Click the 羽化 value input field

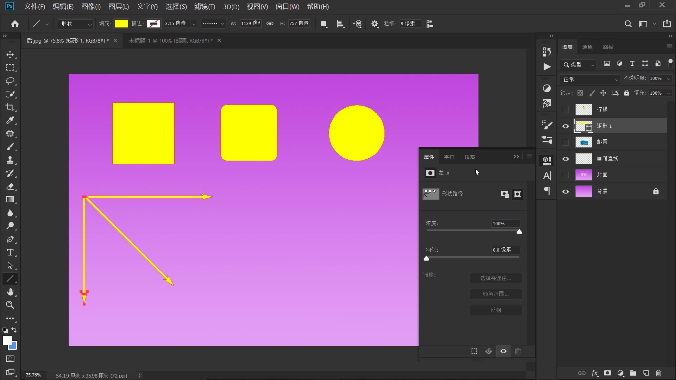(x=506, y=250)
